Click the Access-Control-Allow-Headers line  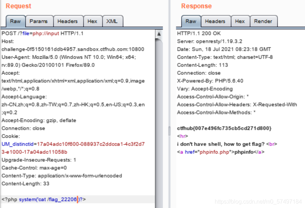pos(237,105)
